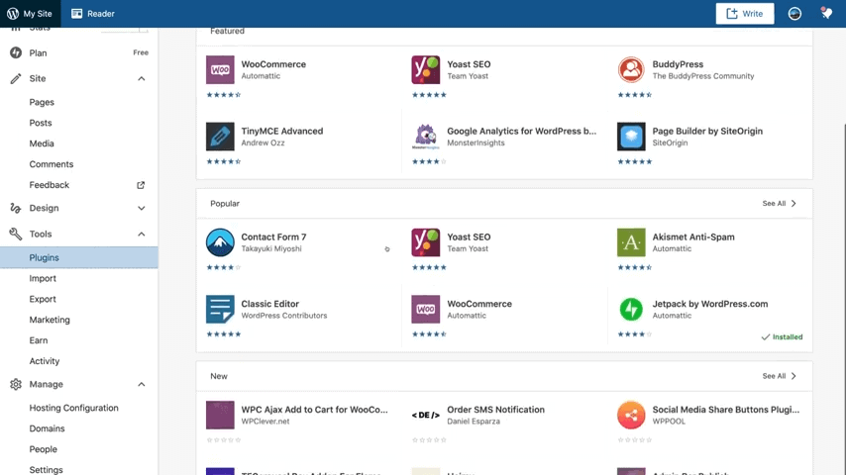Open the Page Builder by SiteOrigin icon

click(x=631, y=137)
